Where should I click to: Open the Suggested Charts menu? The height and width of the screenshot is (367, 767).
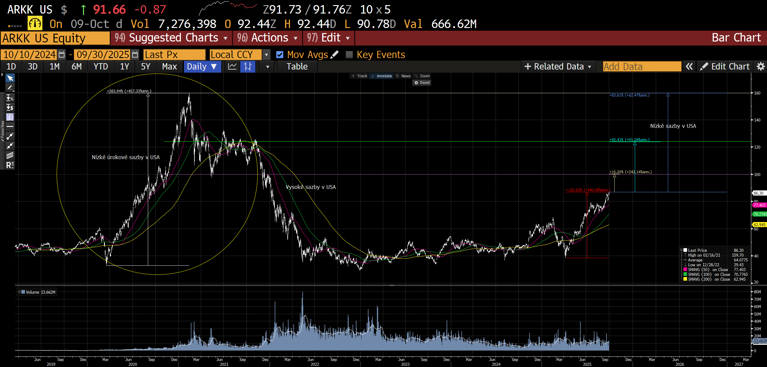pyautogui.click(x=171, y=38)
